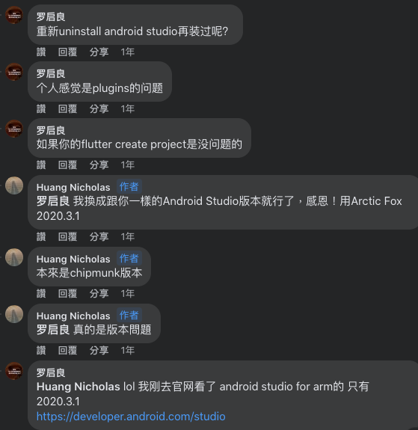
Task: Reply to the Arctic Fox 2020.3.1 comment
Action: pyautogui.click(x=67, y=236)
